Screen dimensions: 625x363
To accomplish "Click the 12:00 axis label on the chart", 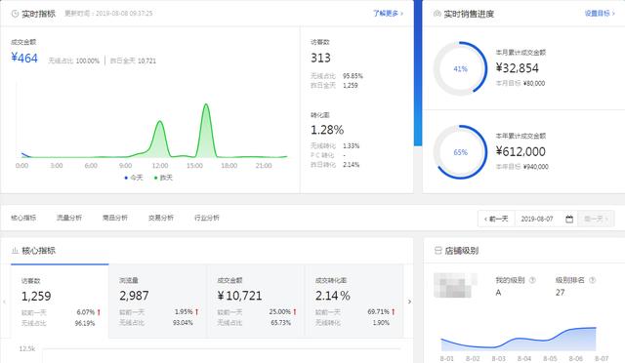I will point(160,165).
